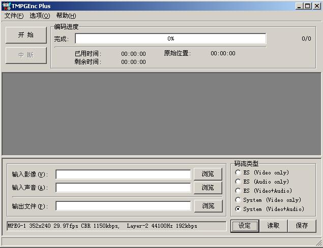Browse for output file with 浏览 button
Image resolution: width=323 pixels, height=248 pixels.
click(x=208, y=206)
